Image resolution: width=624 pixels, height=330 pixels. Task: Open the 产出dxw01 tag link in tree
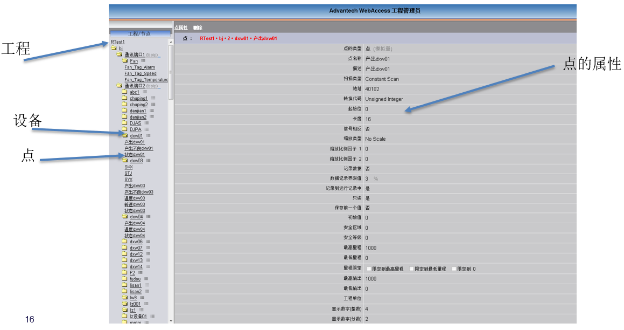pyautogui.click(x=135, y=142)
